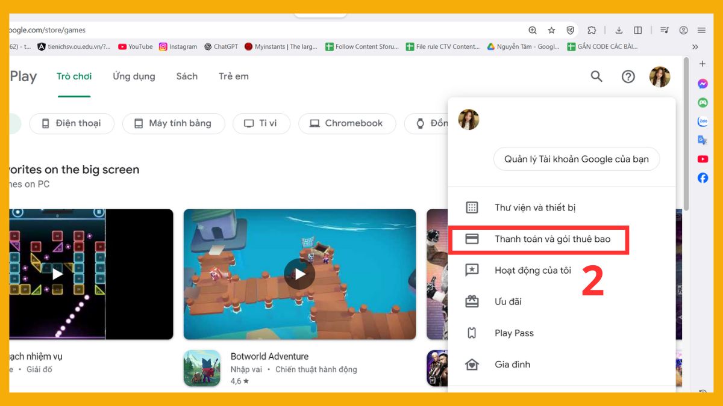Viewport: 723px width, 406px height.
Task: Select the Ứng dụng tab
Action: pos(134,76)
